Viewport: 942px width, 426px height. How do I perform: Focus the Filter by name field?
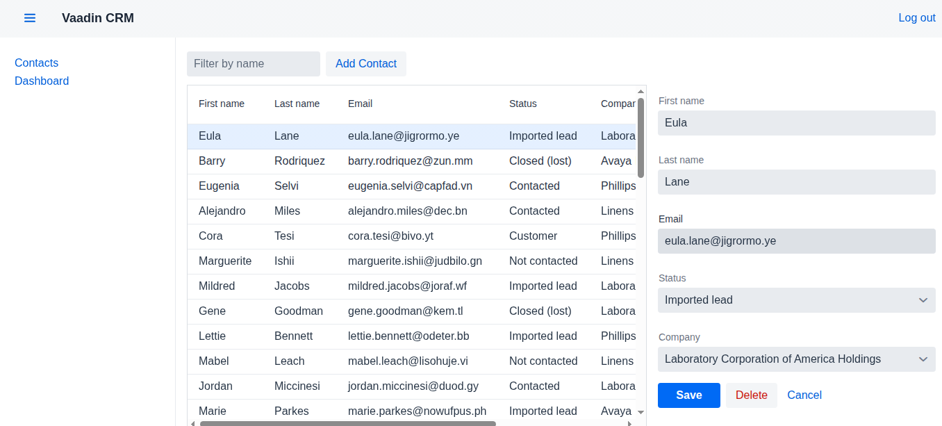coord(253,64)
